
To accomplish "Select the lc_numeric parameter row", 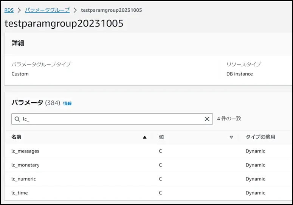I will click(x=148, y=179).
